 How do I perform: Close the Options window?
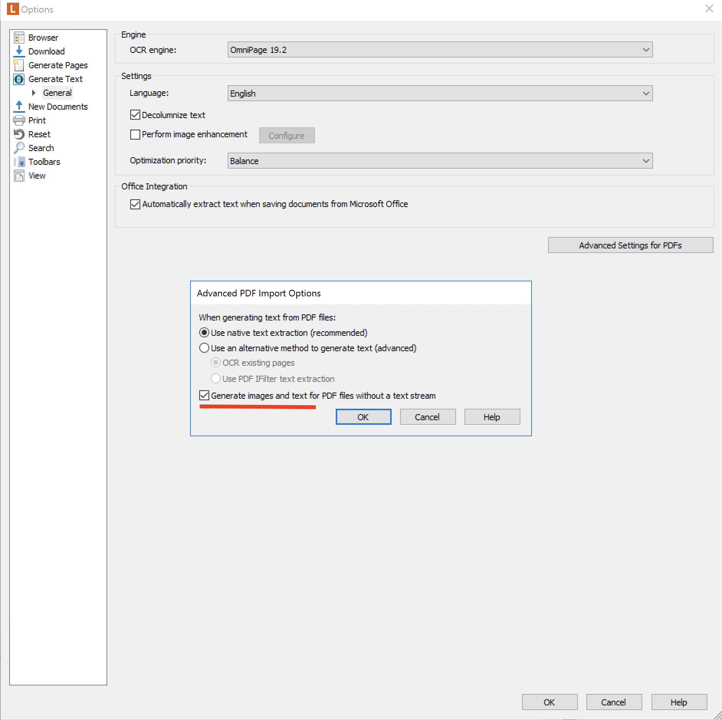coord(709,8)
